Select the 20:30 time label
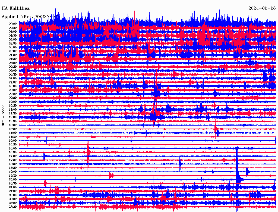This screenshot has width=278, height=212. [13, 183]
